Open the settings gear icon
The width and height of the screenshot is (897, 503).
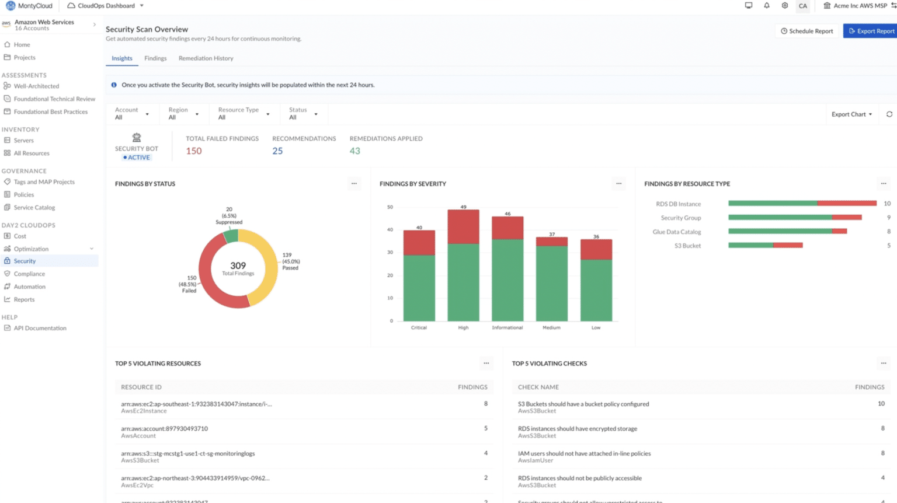(x=785, y=5)
